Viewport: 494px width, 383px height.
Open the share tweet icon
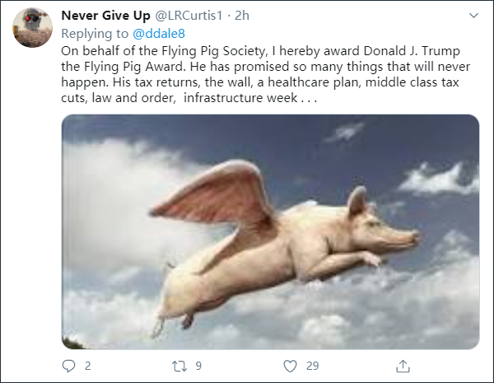tap(403, 365)
